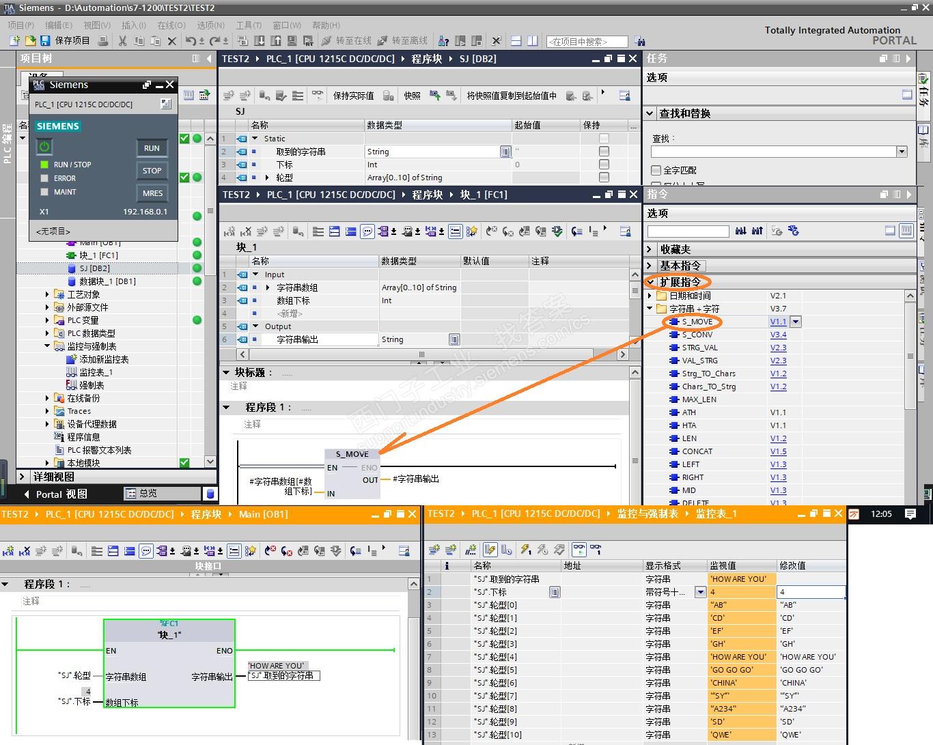The image size is (933, 745).
Task: Click the monitor all glasses icon in SJ [DB2] toolbar
Action: [318, 95]
